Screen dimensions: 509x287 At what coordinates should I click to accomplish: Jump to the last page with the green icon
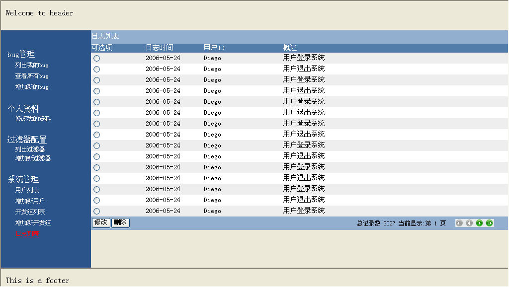pyautogui.click(x=490, y=223)
